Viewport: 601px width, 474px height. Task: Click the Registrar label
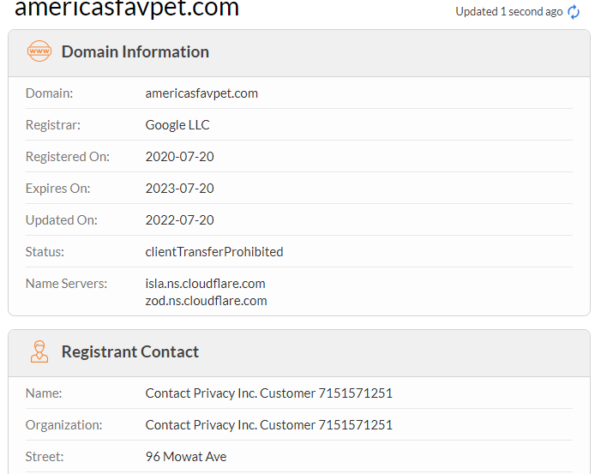[53, 125]
